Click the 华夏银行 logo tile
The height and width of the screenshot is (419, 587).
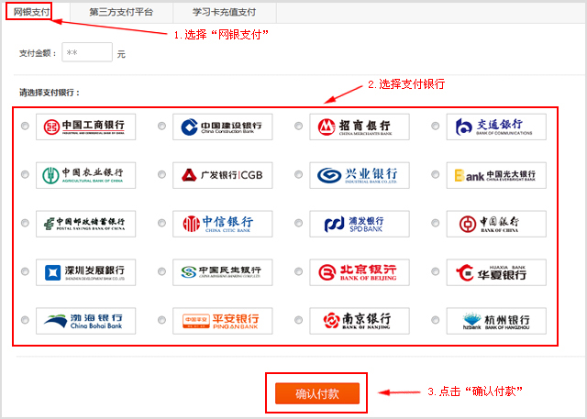(496, 272)
